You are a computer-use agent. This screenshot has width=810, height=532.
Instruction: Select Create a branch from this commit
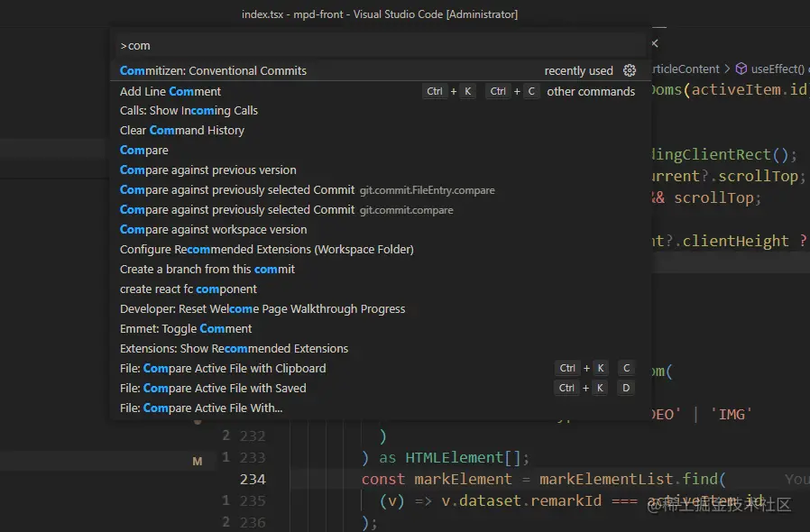click(x=207, y=270)
